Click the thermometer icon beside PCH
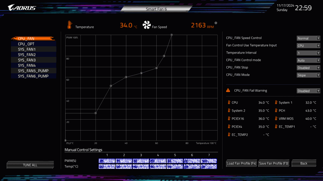 click(276, 110)
